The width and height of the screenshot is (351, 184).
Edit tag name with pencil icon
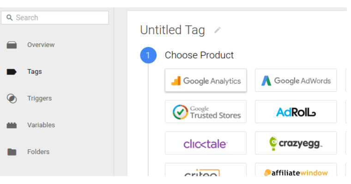pos(218,30)
